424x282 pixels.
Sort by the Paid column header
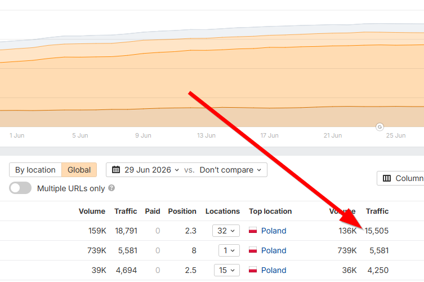[153, 211]
